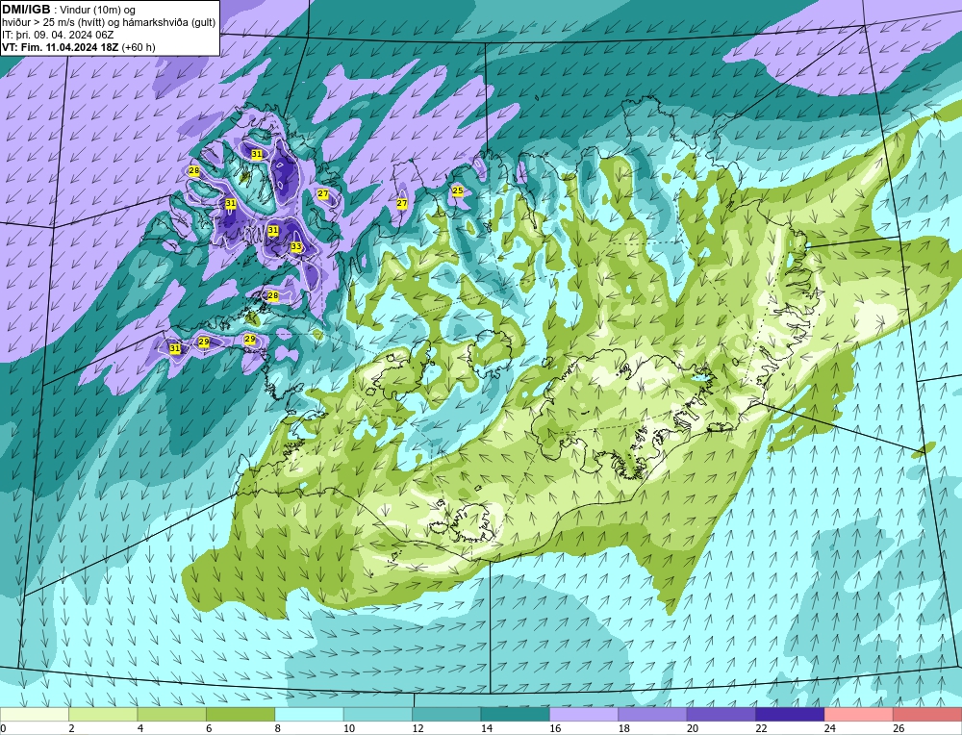Click the legend scale number 24

pyautogui.click(x=830, y=729)
